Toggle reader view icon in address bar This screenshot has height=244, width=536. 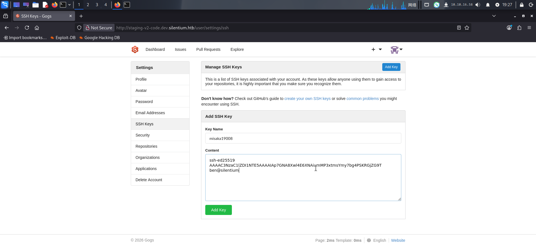(x=459, y=28)
